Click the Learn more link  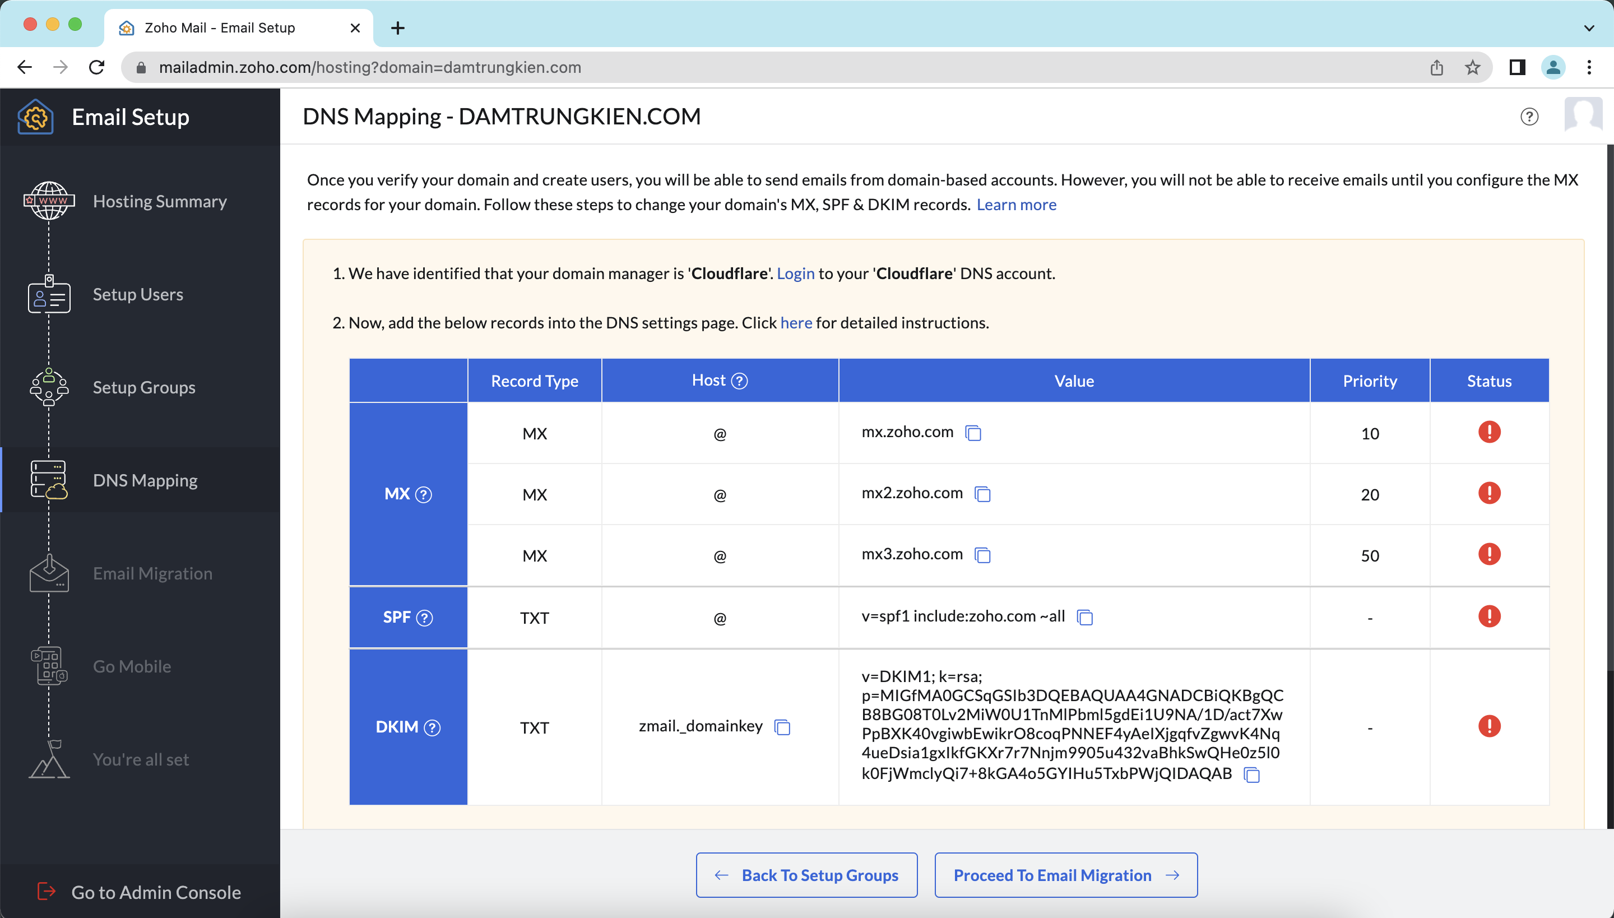(1017, 205)
